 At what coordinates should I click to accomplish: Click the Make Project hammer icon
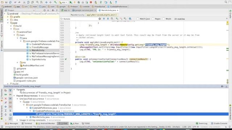[x=55, y=2]
